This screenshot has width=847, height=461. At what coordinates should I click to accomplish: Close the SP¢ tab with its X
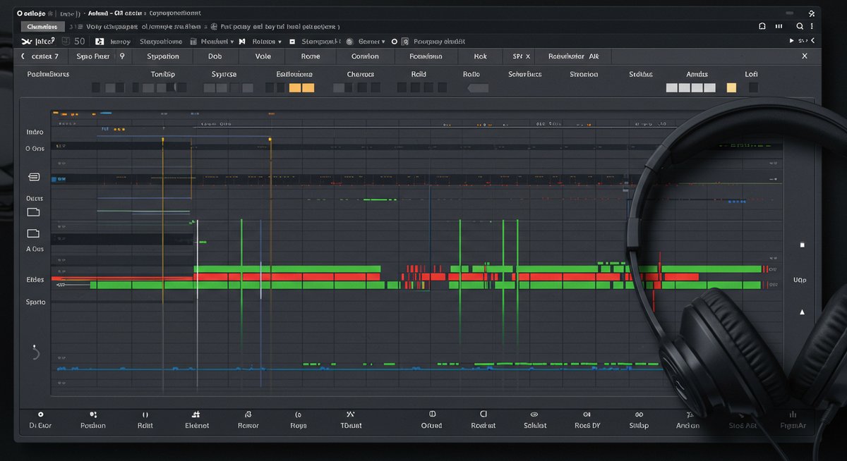[x=528, y=56]
